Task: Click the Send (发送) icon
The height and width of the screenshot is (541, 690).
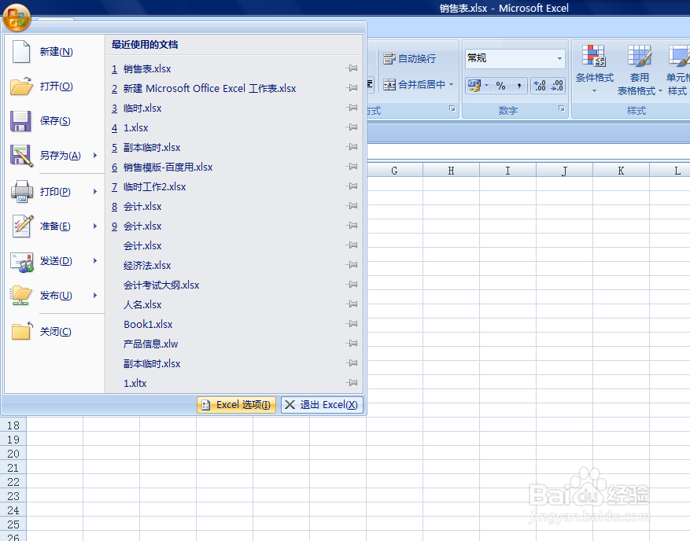Action: 22,261
